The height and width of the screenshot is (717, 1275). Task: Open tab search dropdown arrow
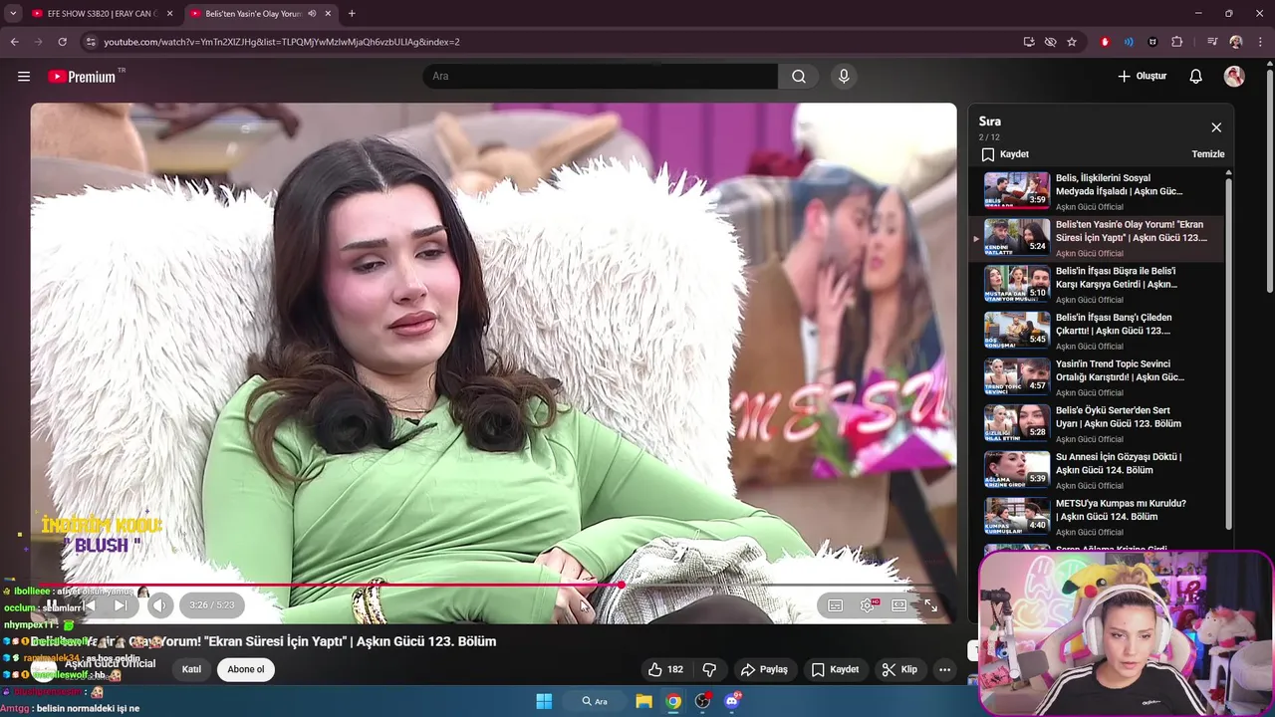click(x=13, y=14)
